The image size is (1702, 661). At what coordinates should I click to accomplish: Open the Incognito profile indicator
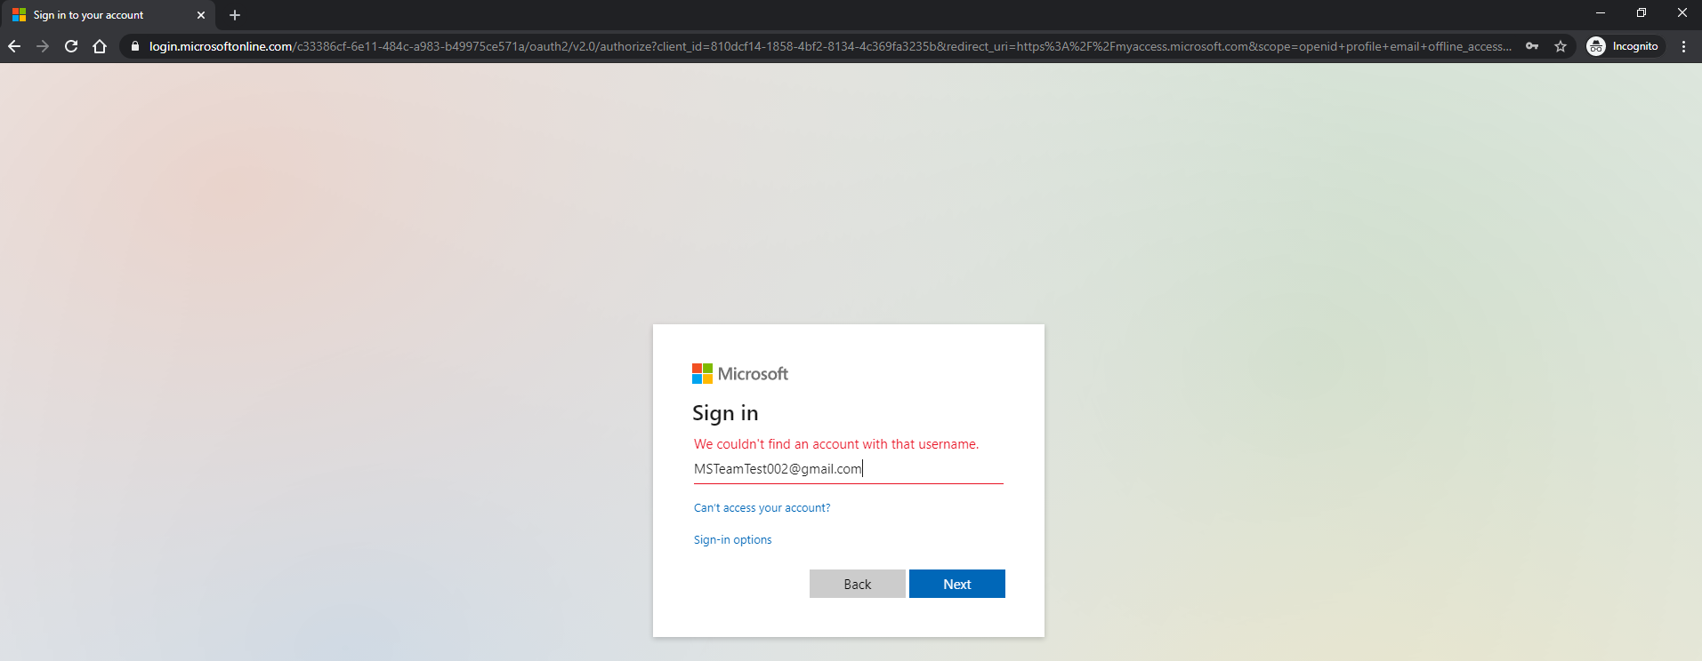(1625, 46)
